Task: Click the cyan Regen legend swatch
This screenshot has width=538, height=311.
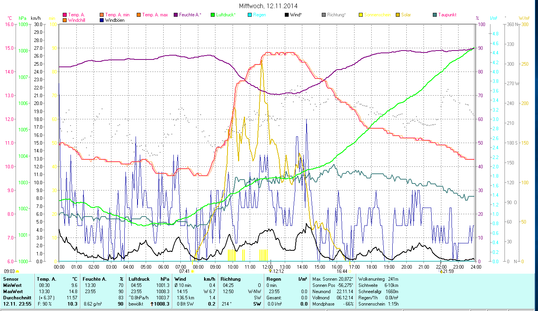Action: [249, 15]
